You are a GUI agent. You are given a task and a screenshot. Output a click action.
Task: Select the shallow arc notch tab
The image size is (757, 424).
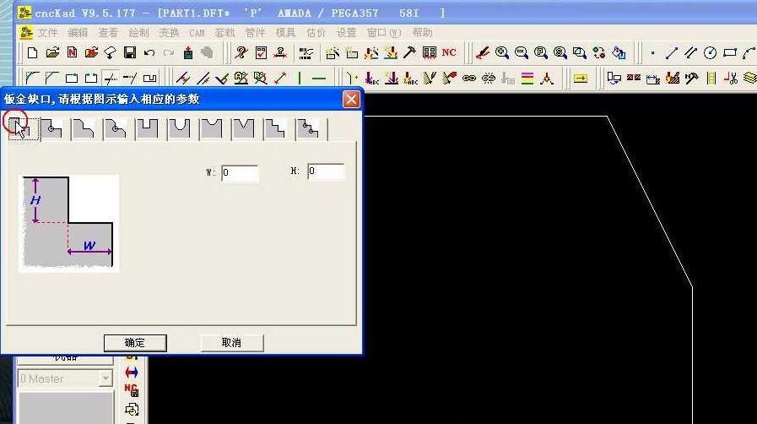(x=212, y=129)
